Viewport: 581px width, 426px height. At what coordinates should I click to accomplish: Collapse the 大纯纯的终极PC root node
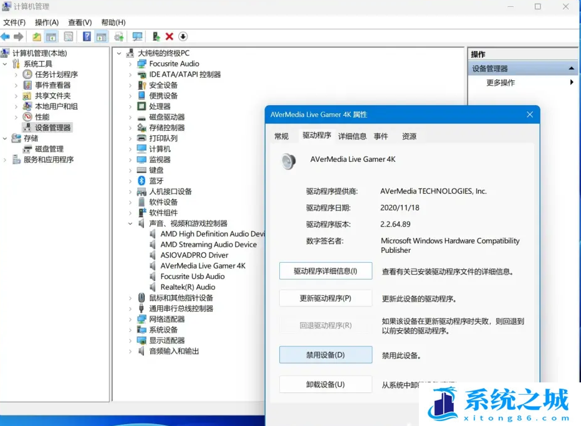[119, 54]
